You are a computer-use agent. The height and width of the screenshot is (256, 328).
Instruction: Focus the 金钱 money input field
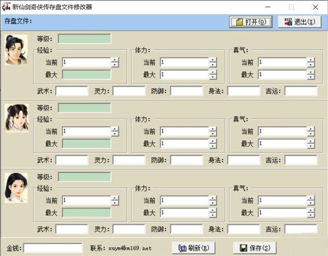pyautogui.click(x=53, y=248)
